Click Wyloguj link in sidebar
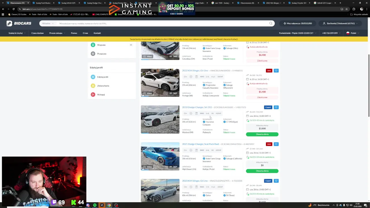This screenshot has height=208, width=370. (101, 94)
